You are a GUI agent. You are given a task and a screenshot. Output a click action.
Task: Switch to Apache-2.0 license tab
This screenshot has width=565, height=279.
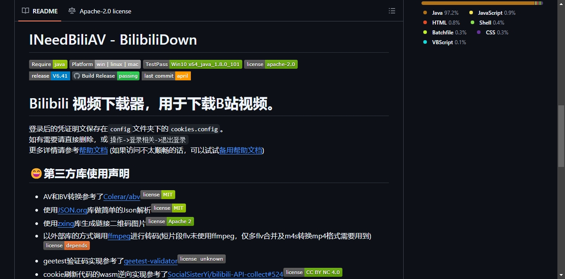click(100, 11)
